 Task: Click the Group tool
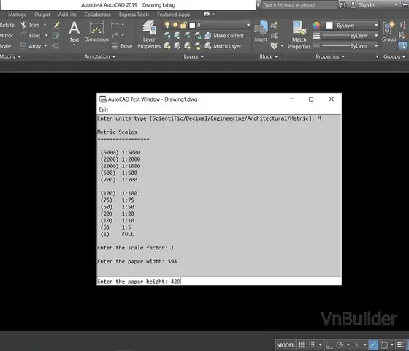coord(389,32)
